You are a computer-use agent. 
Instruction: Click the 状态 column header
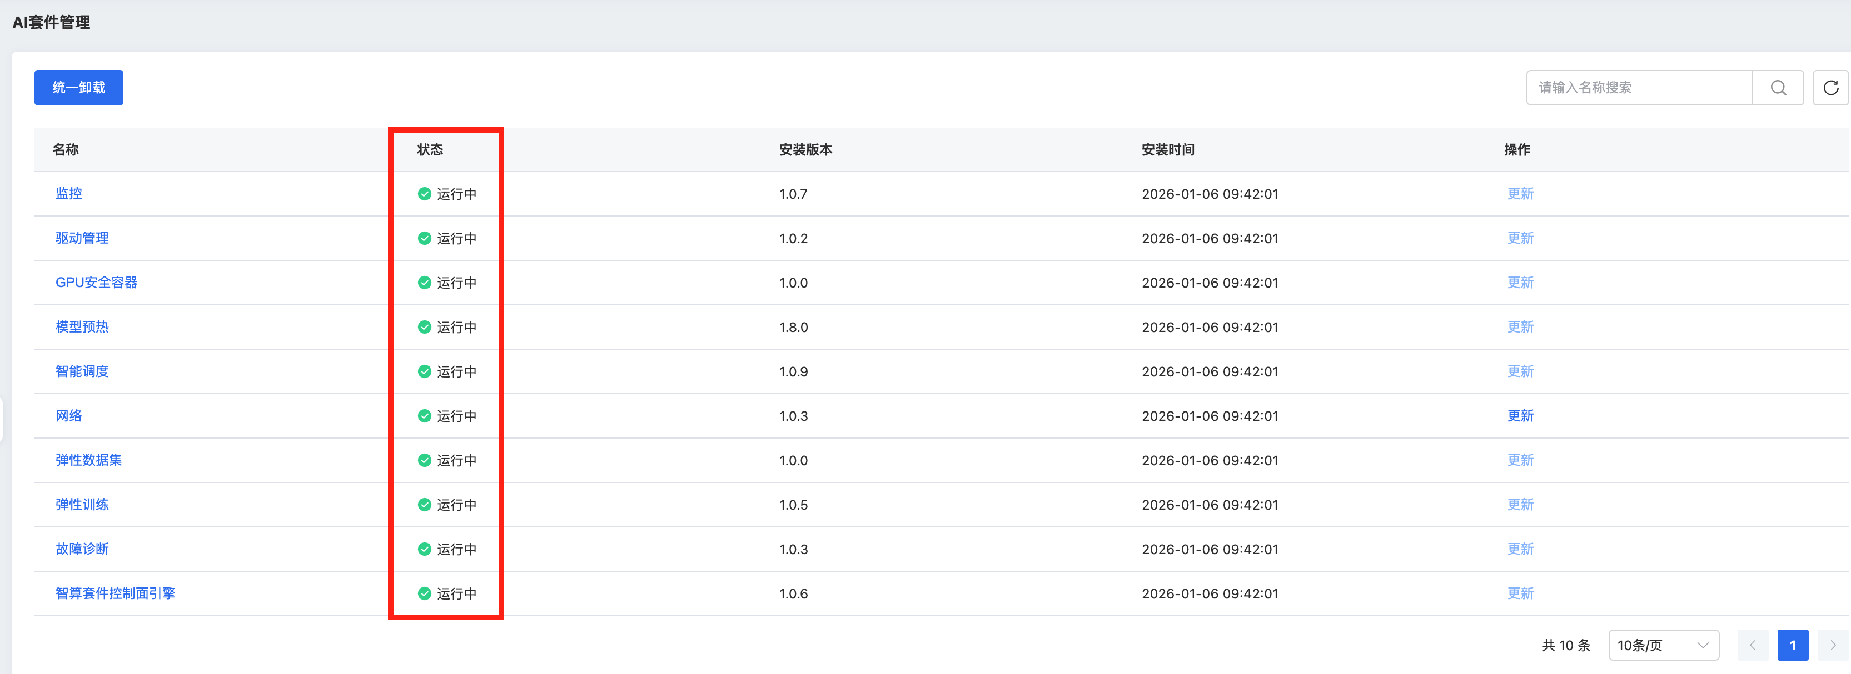click(x=430, y=149)
